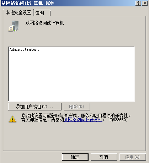Open the 从网络访问此计算机 hyperlink
The height and width of the screenshot is (163, 149).
click(x=83, y=120)
